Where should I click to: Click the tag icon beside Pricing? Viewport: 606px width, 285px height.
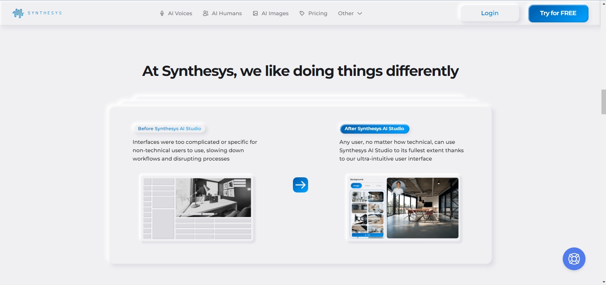pos(302,13)
